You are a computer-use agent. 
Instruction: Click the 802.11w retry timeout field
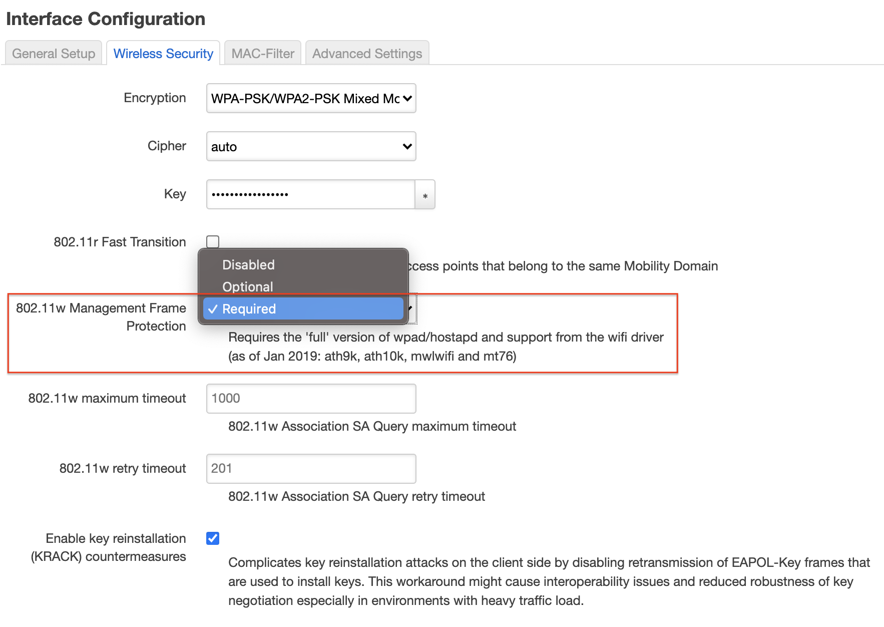311,469
